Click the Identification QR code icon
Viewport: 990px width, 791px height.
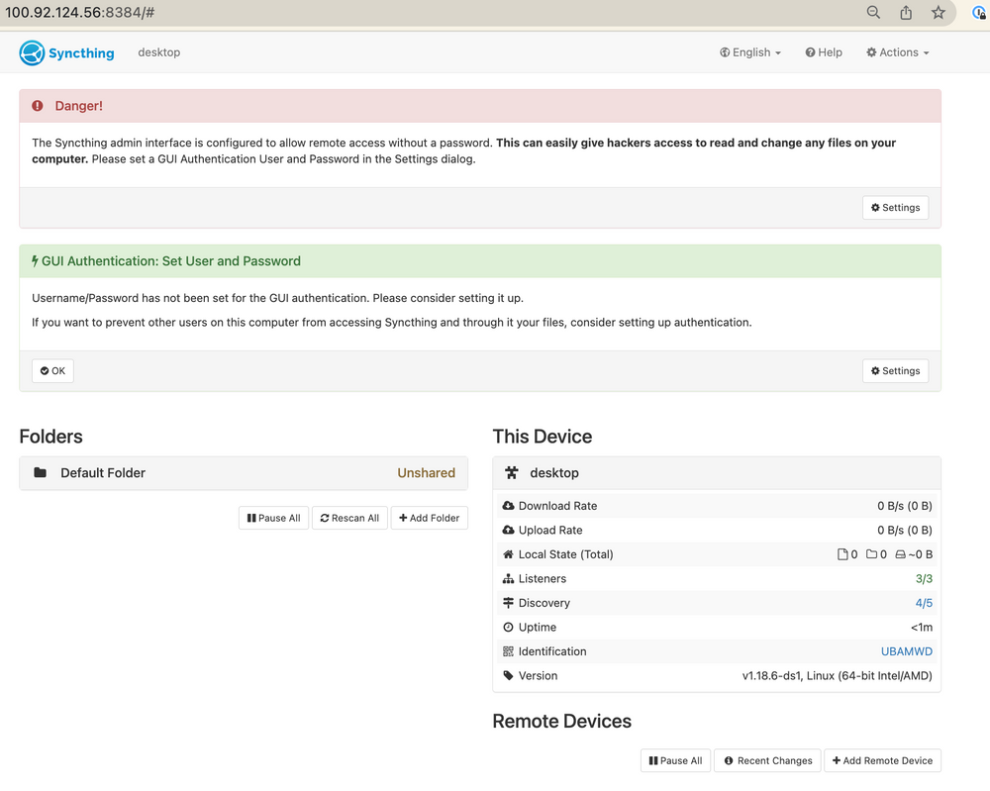tap(508, 650)
